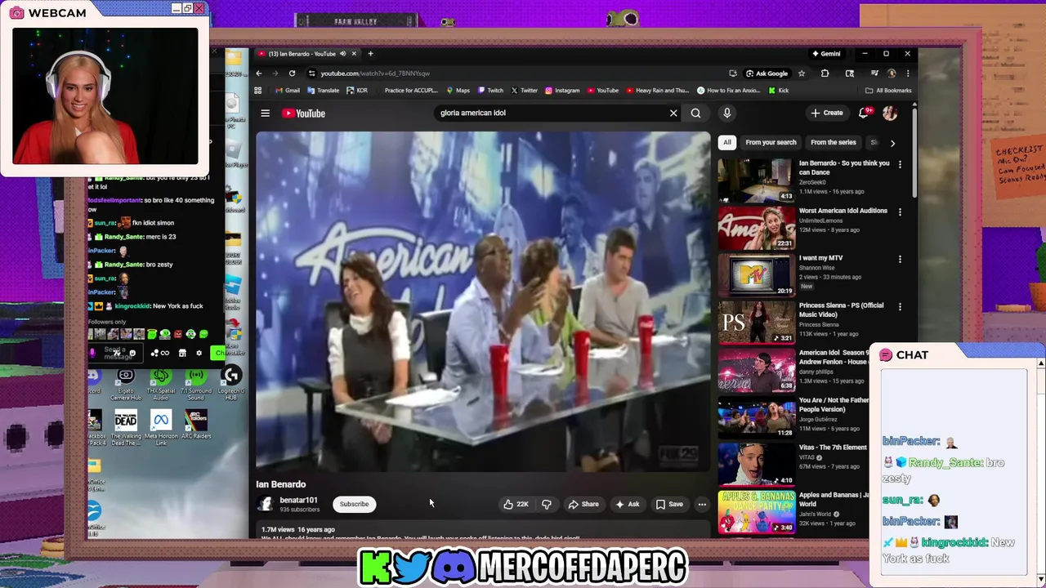Open options for Worst American Idol Auditions
Screen dimensions: 1046x588
tap(900, 212)
